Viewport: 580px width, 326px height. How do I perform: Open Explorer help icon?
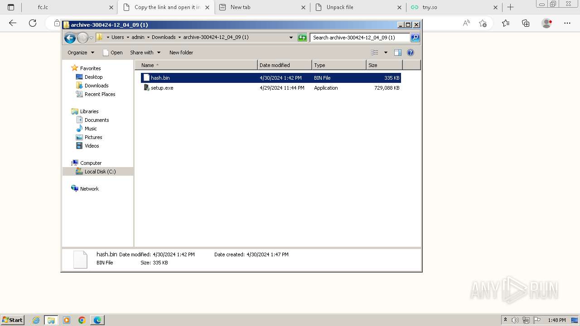411,53
